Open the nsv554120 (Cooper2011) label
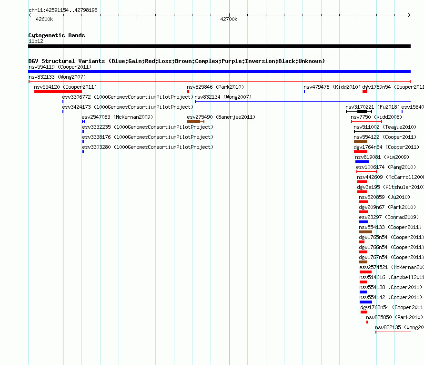 click(x=65, y=87)
